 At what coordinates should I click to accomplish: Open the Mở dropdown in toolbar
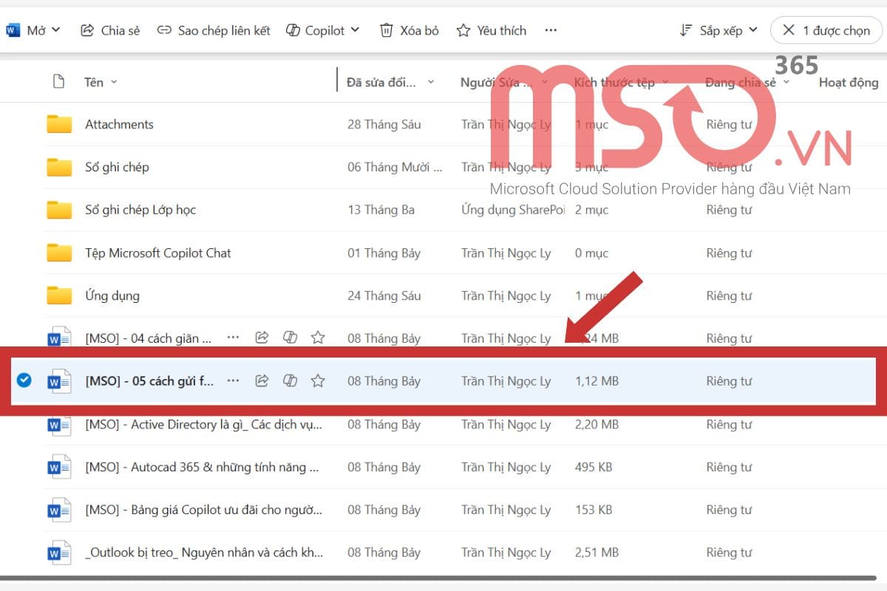tap(33, 30)
